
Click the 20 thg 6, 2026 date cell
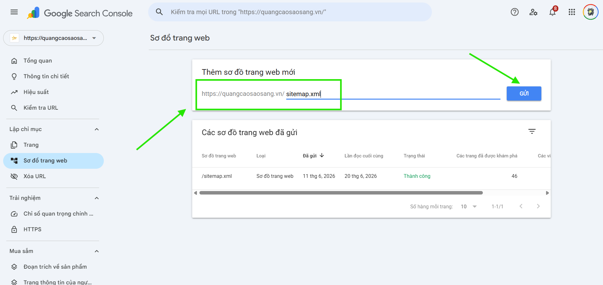(360, 176)
